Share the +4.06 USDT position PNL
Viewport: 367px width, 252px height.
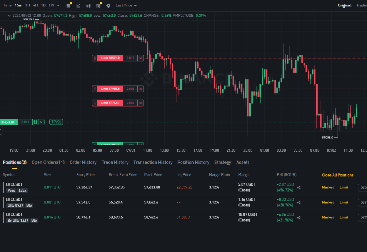299,217
